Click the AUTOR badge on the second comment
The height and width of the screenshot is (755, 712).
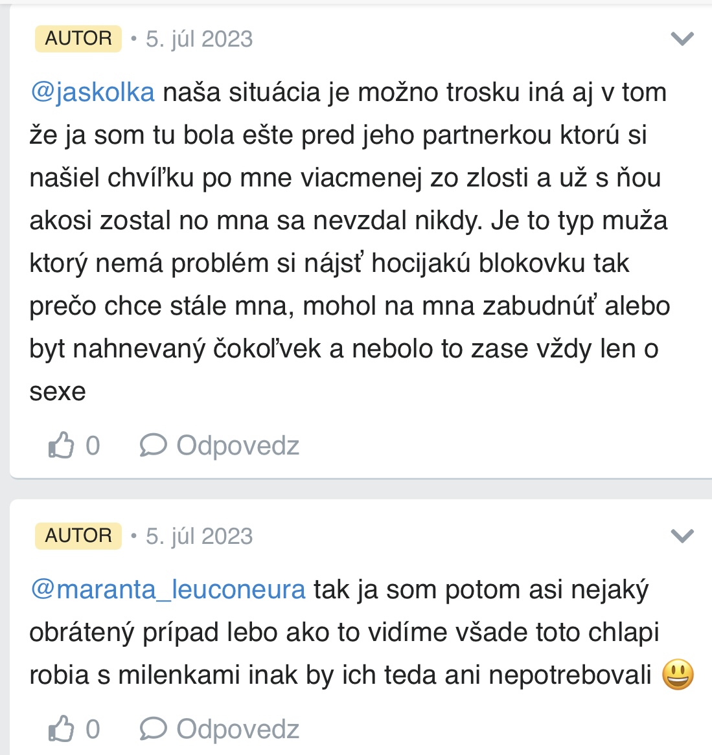point(78,535)
